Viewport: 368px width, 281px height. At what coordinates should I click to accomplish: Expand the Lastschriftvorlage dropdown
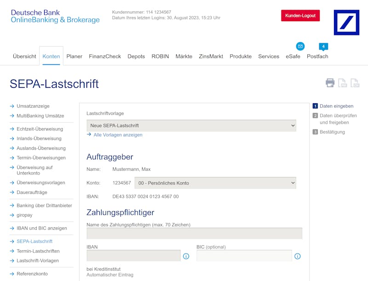point(191,125)
